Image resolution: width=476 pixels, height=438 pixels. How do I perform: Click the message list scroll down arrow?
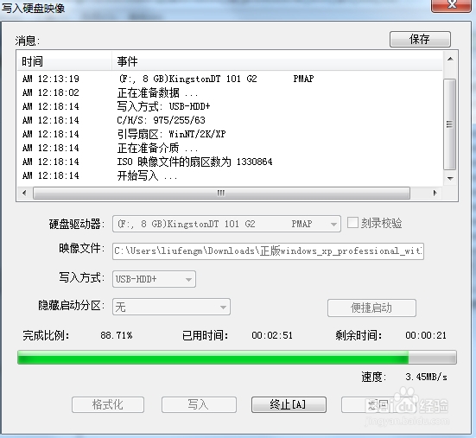[450, 178]
